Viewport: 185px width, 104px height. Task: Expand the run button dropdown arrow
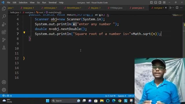[x=173, y=8]
